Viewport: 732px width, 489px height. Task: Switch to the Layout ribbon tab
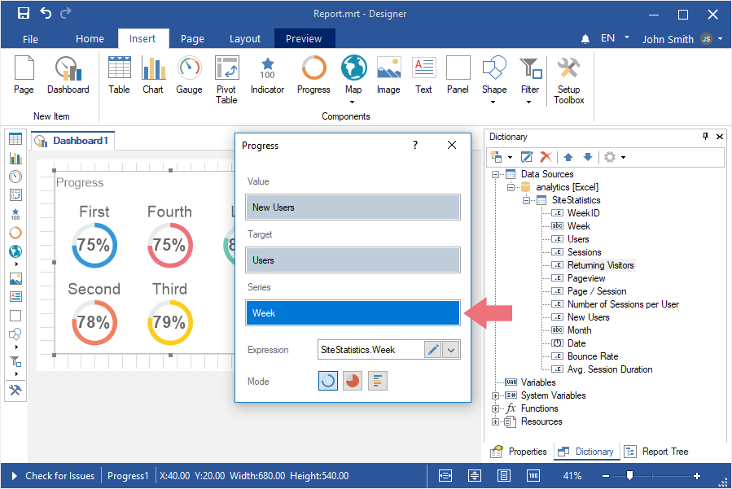pyautogui.click(x=245, y=38)
